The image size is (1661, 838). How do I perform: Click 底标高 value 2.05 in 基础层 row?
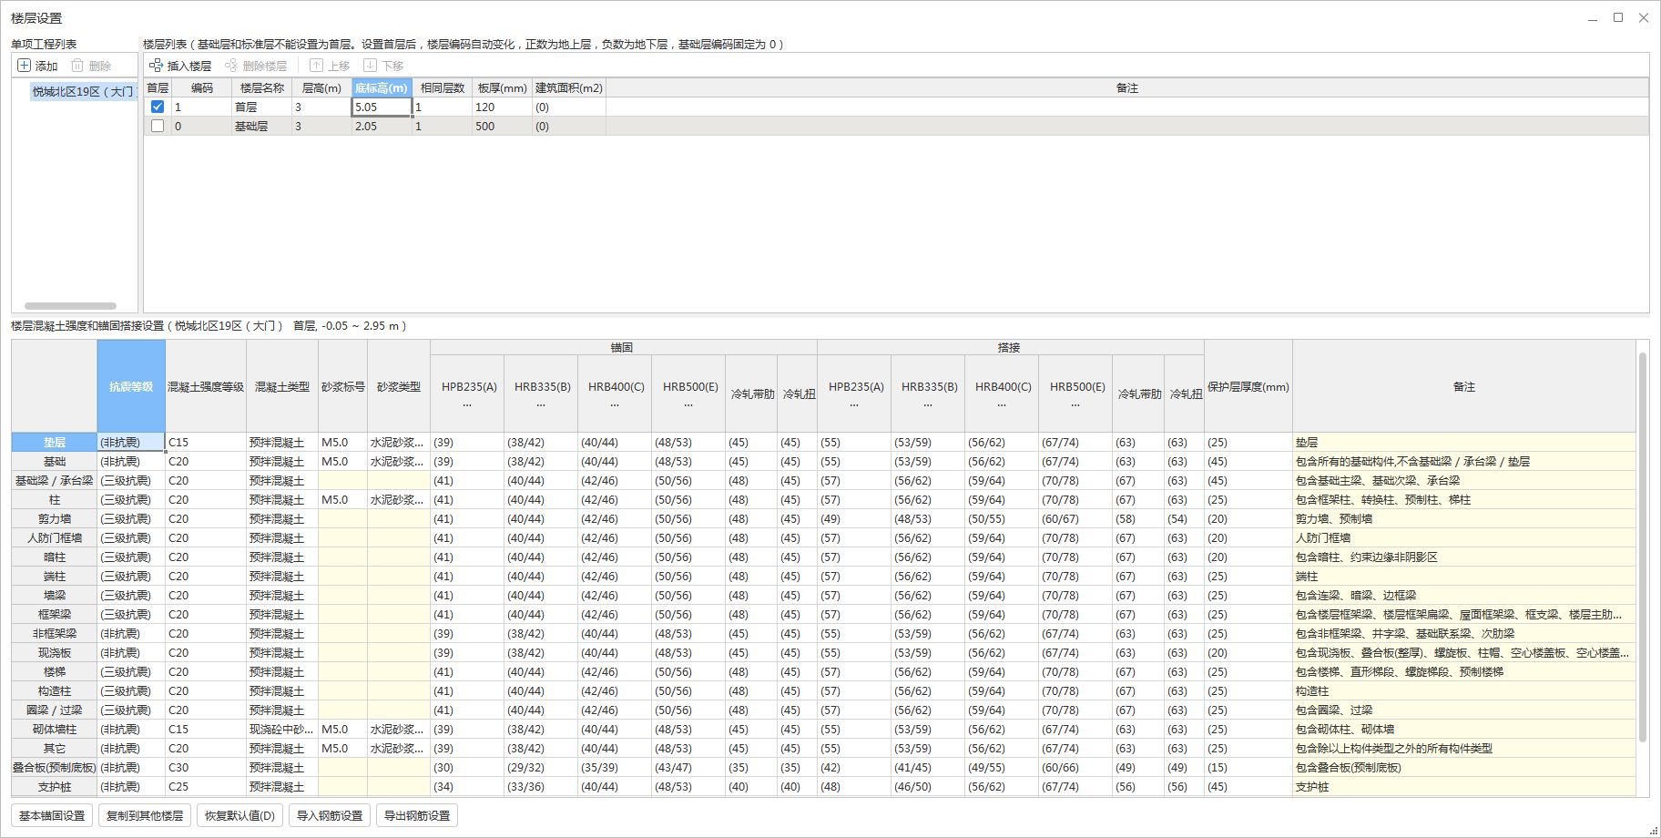coord(382,126)
